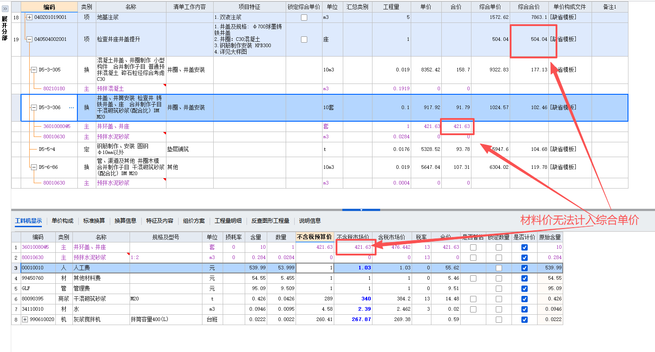Click the 1:2 specification for 预拌水泥砂浆
The width and height of the screenshot is (655, 352).
(x=166, y=258)
